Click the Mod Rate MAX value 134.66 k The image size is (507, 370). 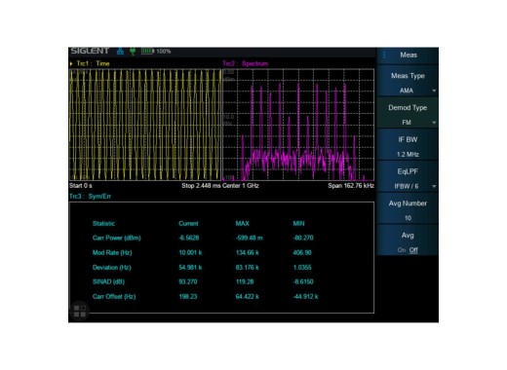click(248, 252)
